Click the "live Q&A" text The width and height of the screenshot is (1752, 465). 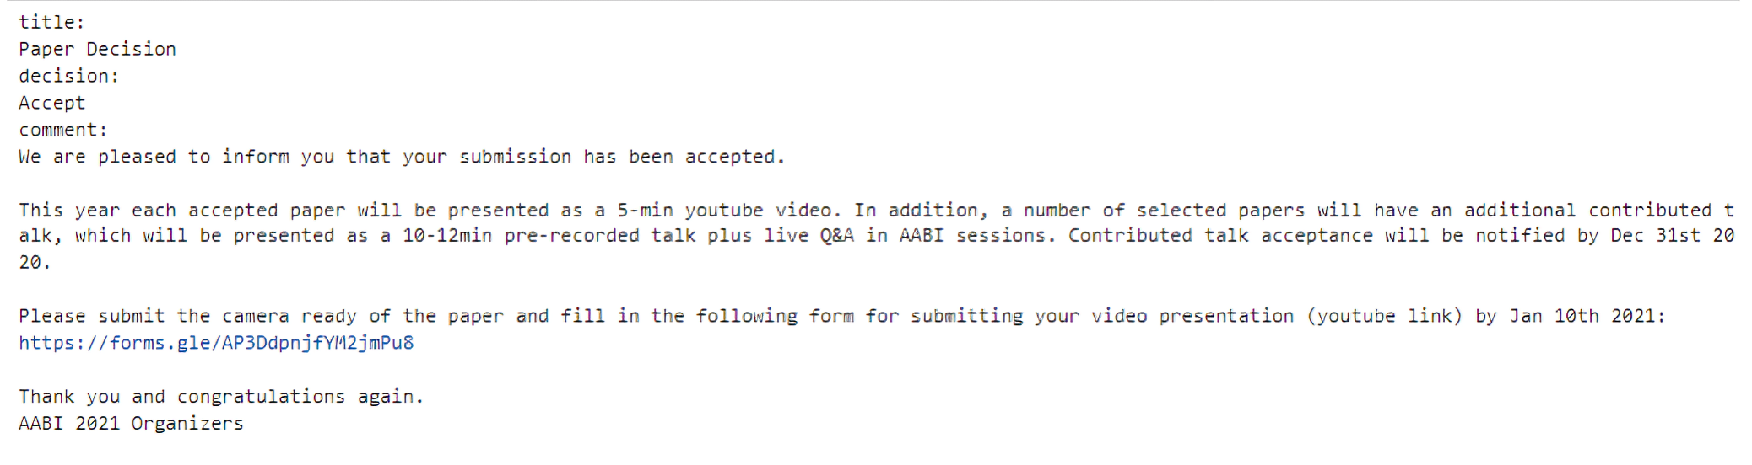click(808, 236)
